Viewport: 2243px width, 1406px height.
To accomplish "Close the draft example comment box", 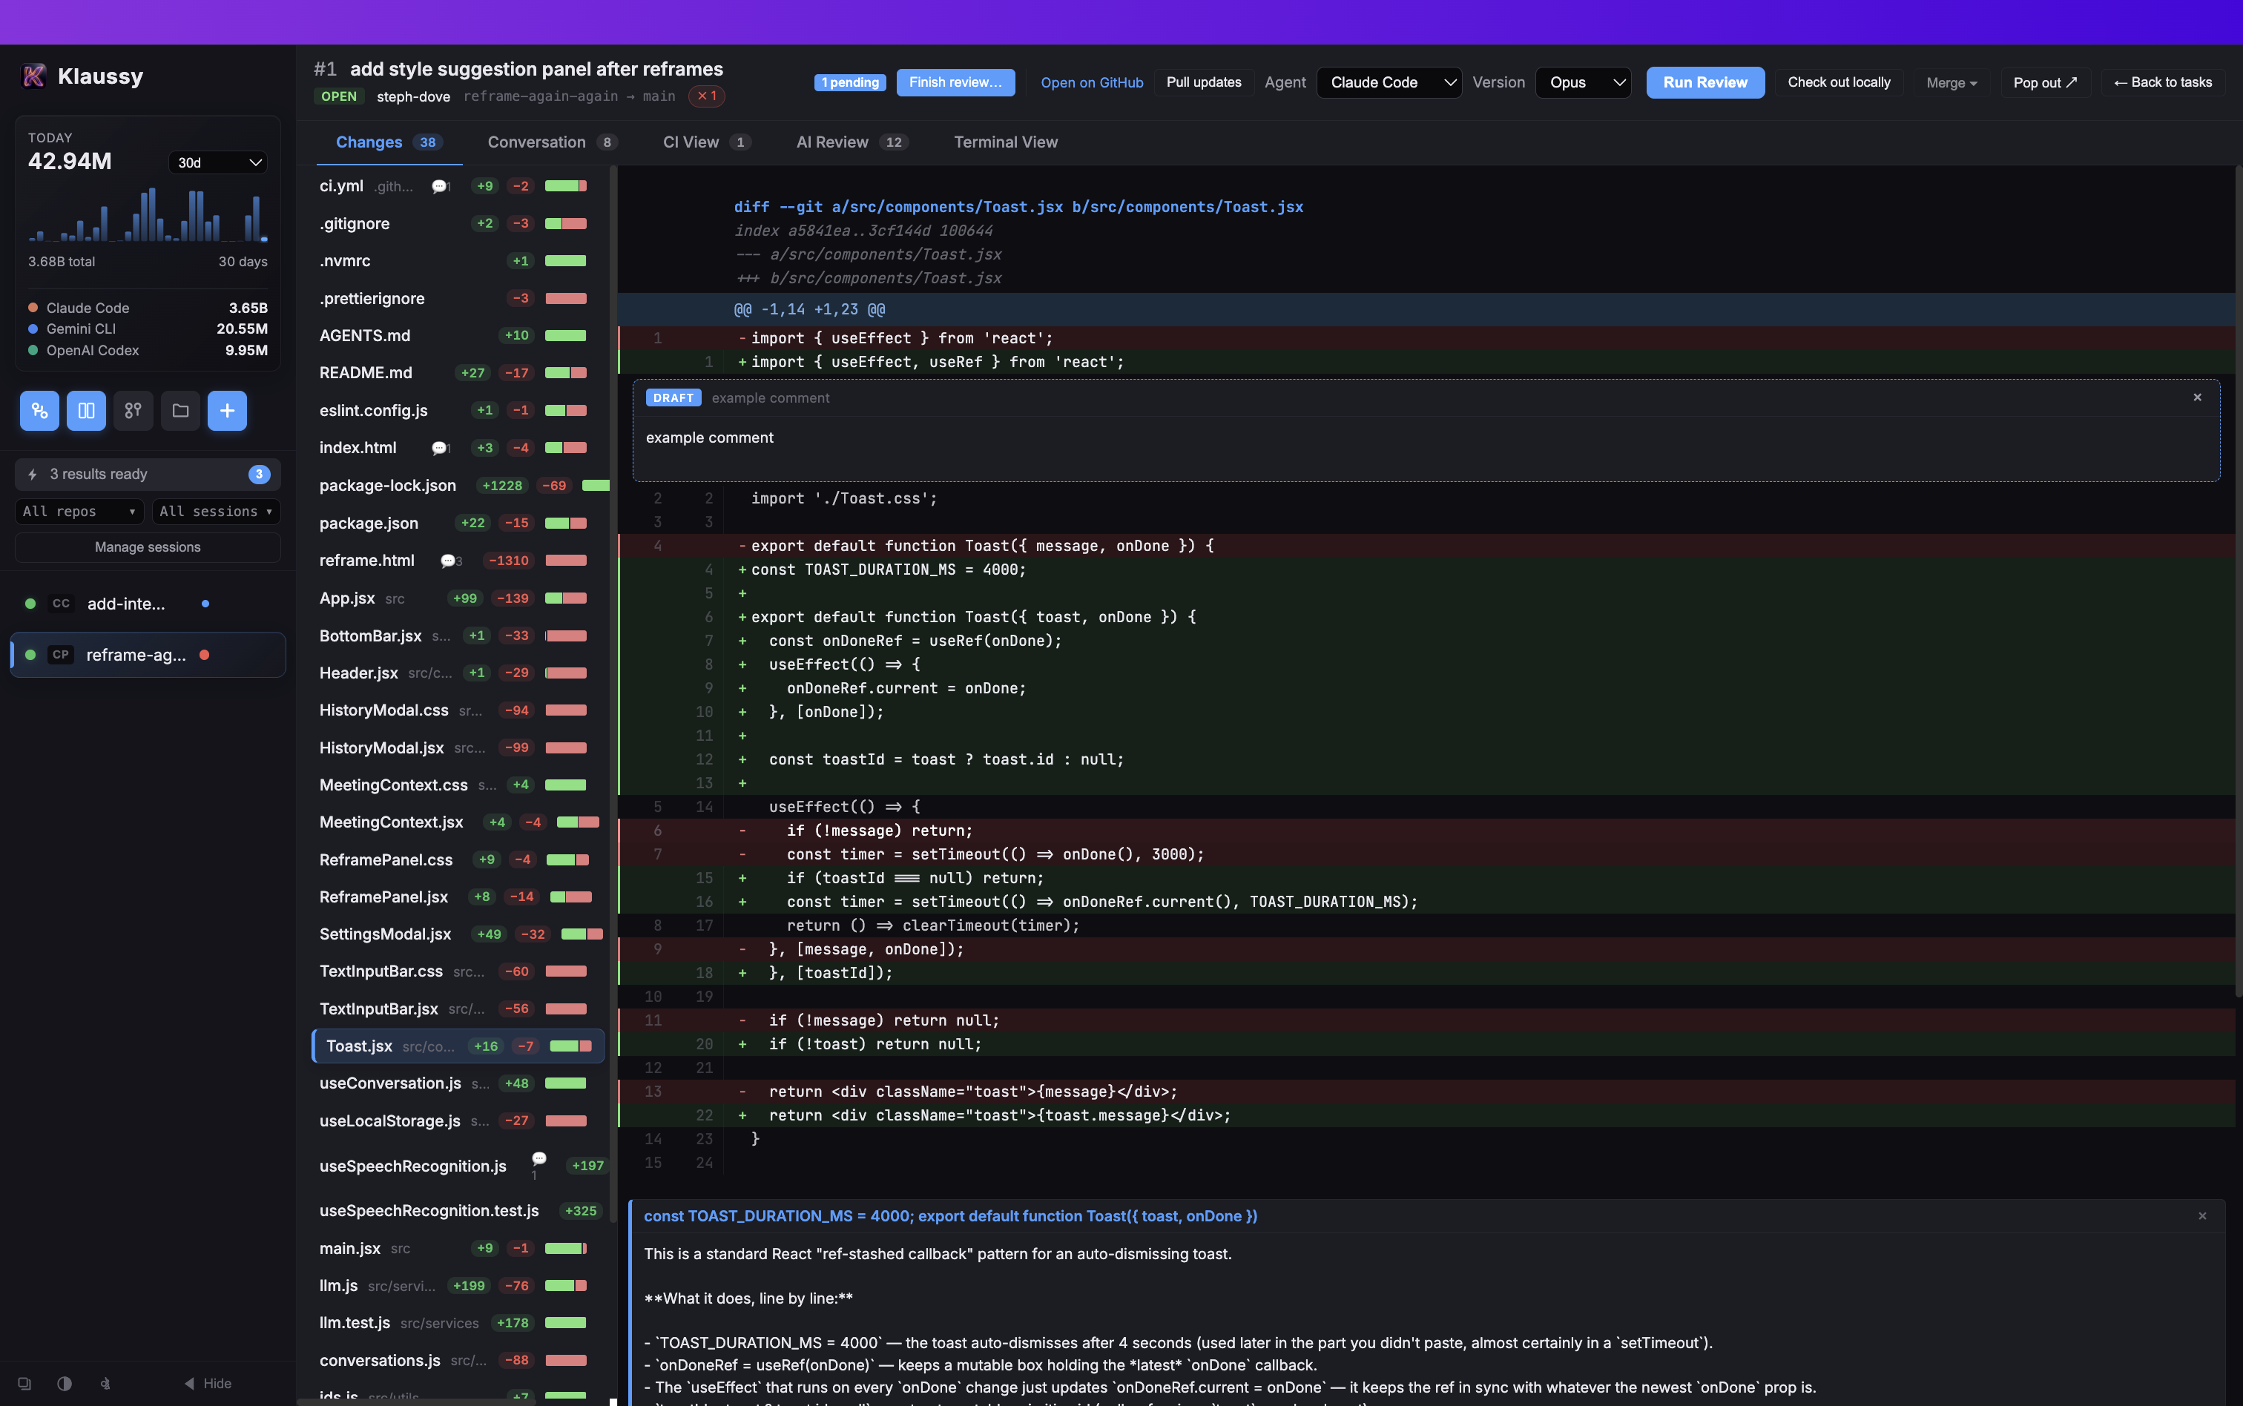I will tap(2198, 397).
